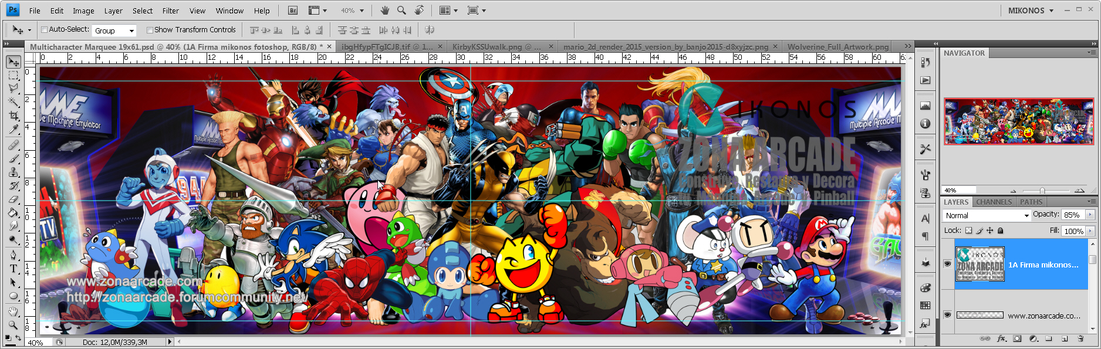Image resolution: width=1101 pixels, height=349 pixels.
Task: Enable the Auto-Select checkbox
Action: coord(44,30)
